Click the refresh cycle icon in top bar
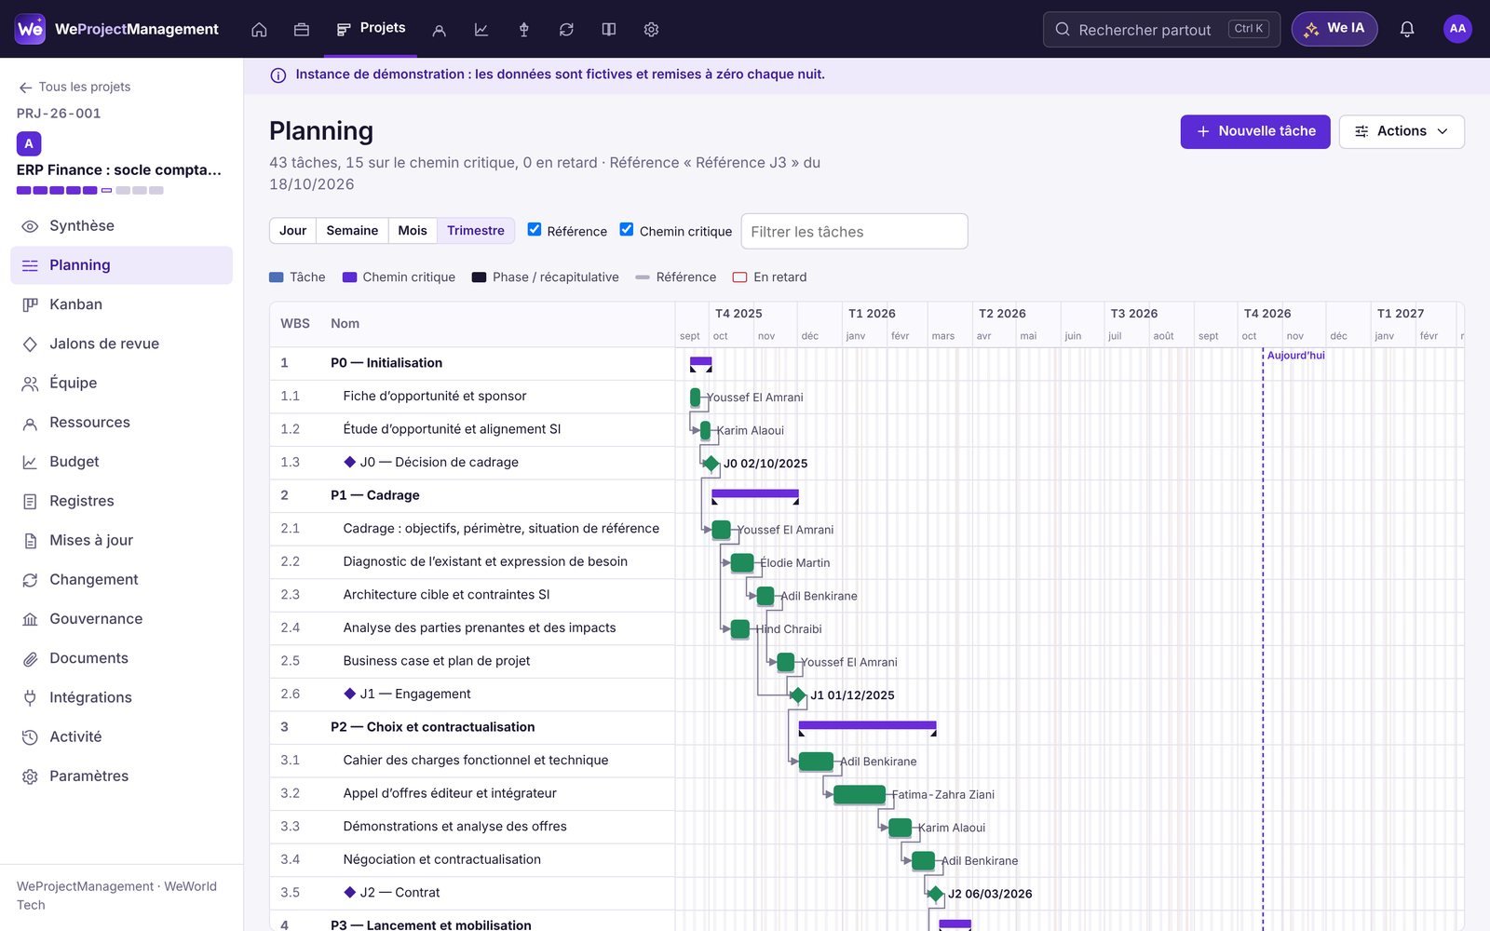This screenshot has height=931, width=1490. click(566, 30)
